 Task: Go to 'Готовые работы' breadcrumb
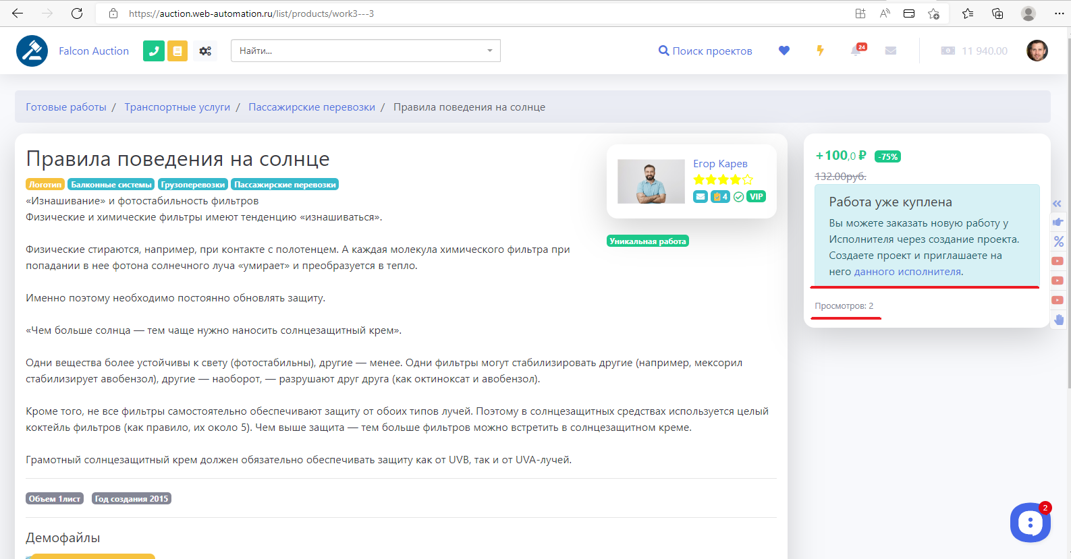point(66,107)
